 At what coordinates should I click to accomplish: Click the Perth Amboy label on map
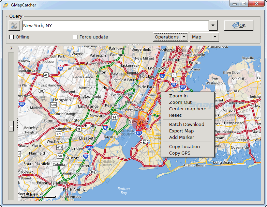[x=74, y=190]
